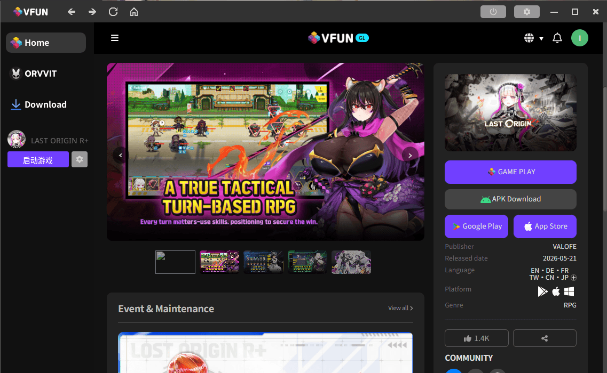Click the power button icon
The image size is (607, 373).
click(x=493, y=12)
